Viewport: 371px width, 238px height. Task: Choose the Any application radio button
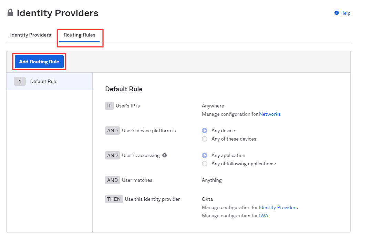tap(205, 155)
